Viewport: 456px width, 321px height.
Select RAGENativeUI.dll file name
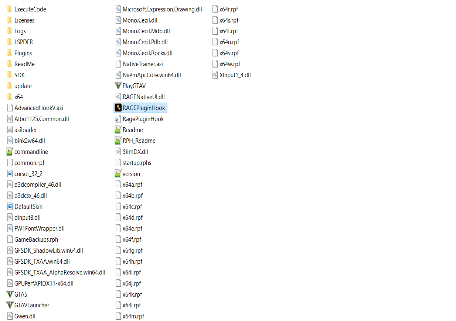point(144,97)
